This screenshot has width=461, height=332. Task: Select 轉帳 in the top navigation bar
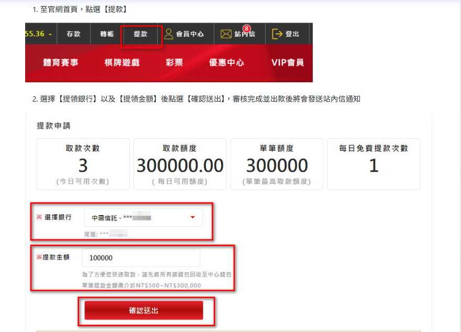[107, 34]
